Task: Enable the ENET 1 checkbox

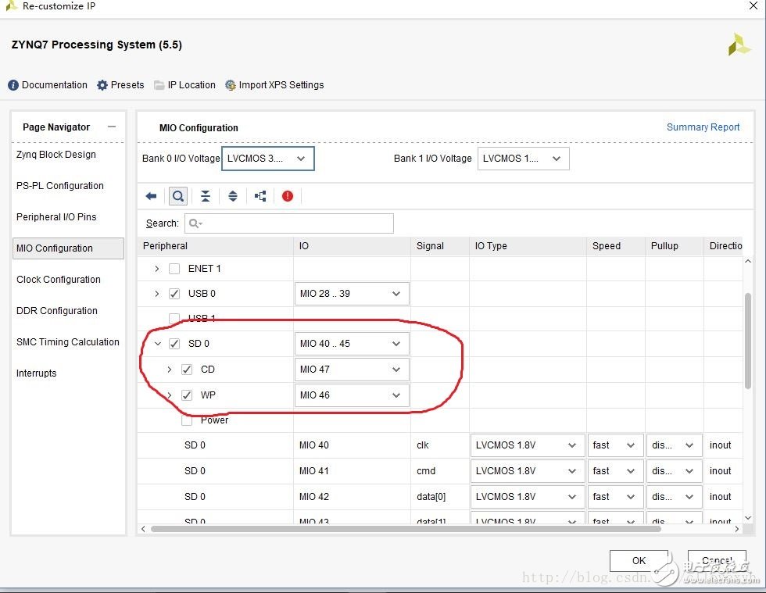Action: pyautogui.click(x=174, y=269)
